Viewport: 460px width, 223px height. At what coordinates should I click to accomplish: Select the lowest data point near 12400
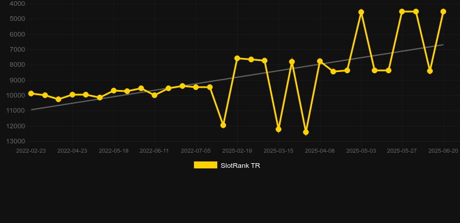(x=306, y=132)
